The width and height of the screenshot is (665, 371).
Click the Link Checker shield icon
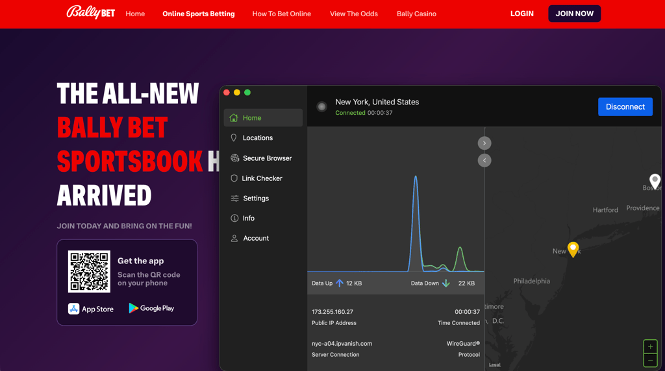(x=234, y=178)
